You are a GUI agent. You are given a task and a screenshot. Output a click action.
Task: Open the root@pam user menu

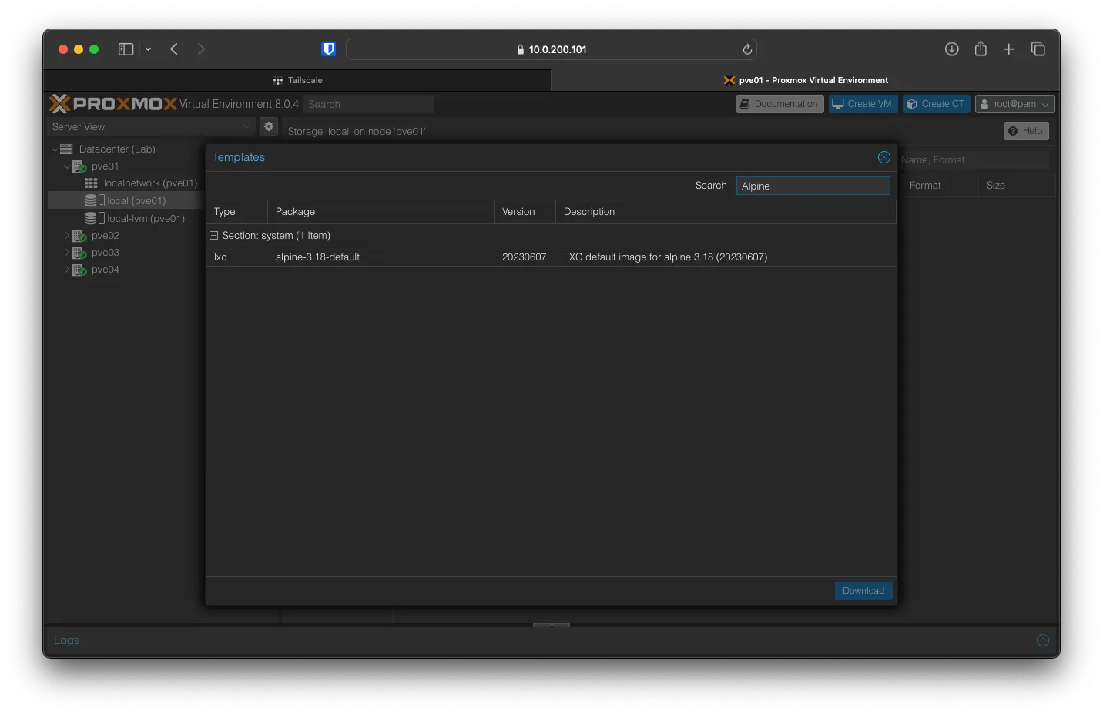point(1014,104)
